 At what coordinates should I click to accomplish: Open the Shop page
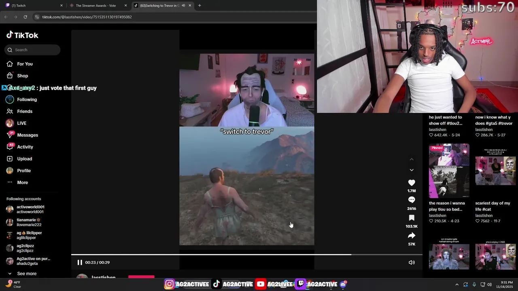[17, 76]
